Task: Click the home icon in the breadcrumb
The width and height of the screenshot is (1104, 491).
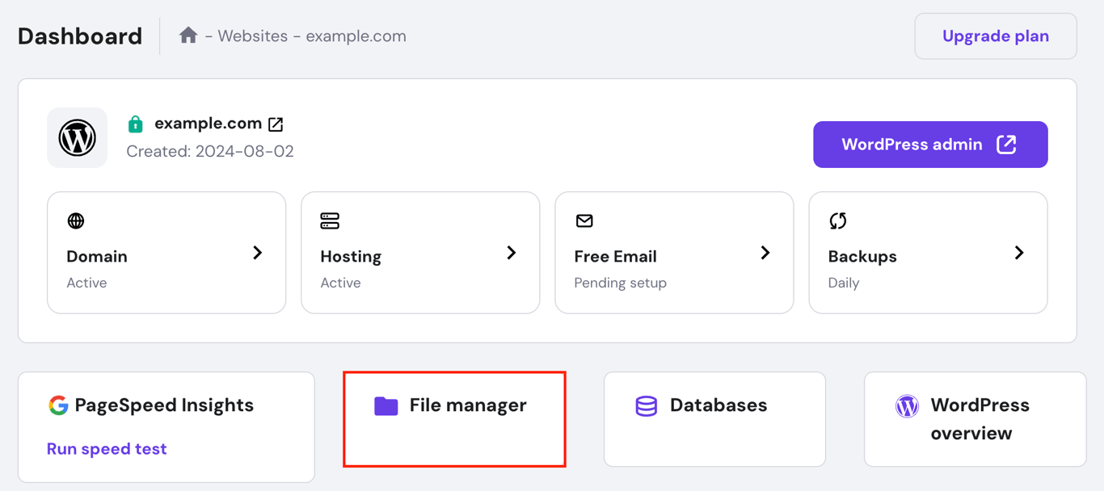Action: pos(188,35)
